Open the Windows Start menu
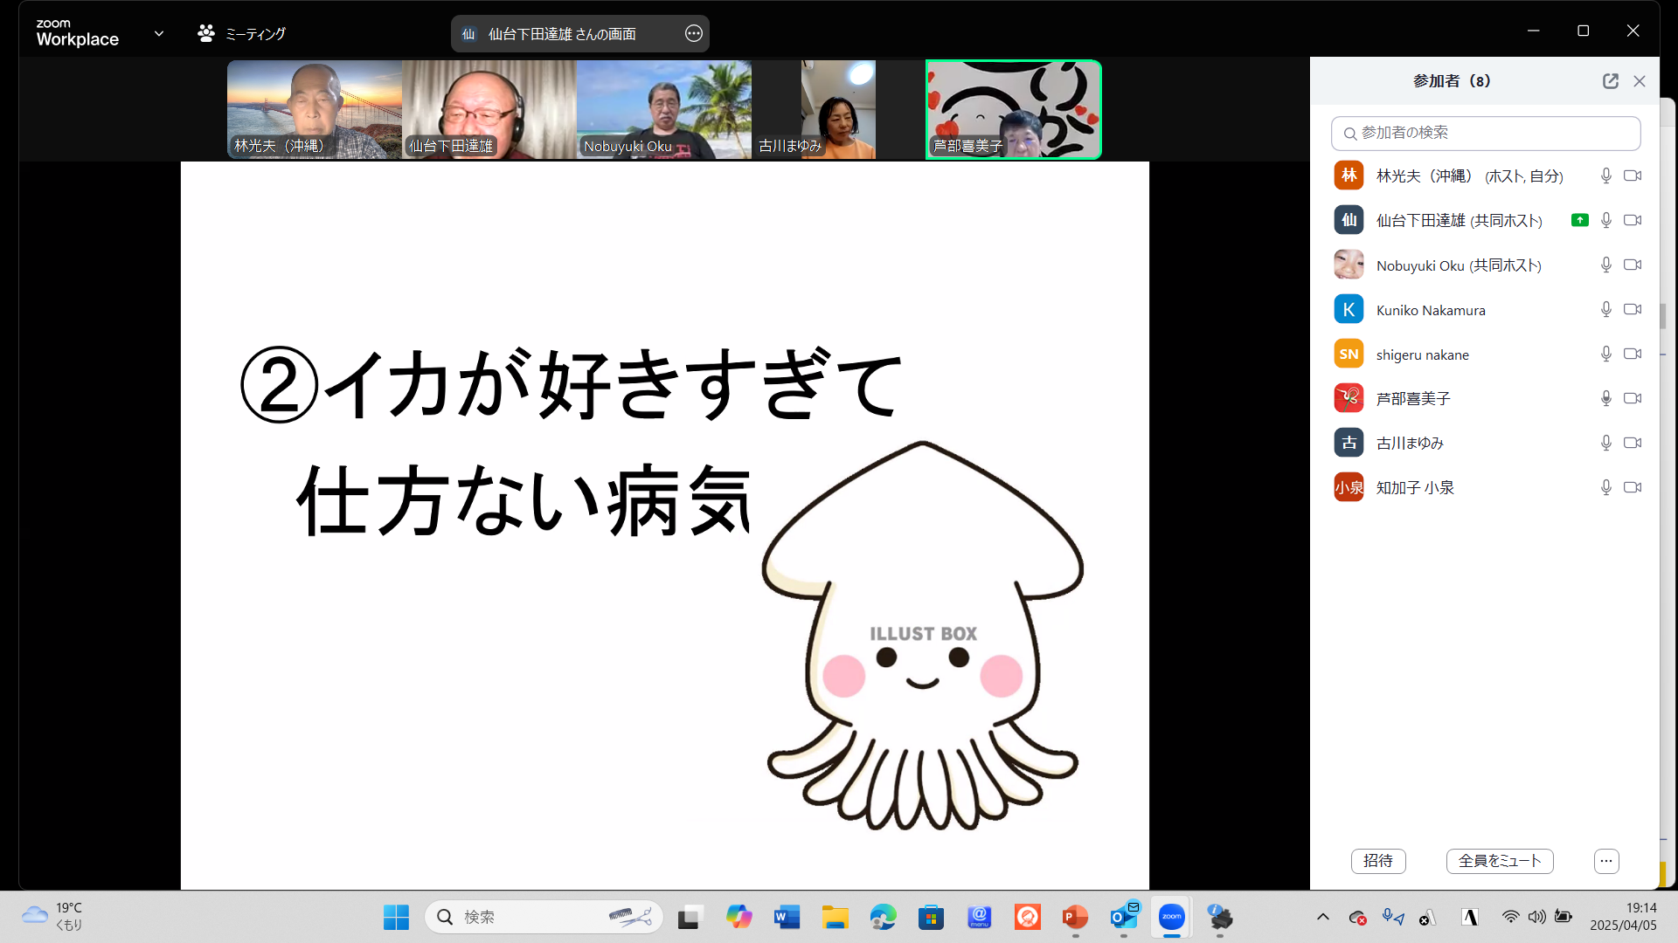This screenshot has height=943, width=1678. click(396, 917)
